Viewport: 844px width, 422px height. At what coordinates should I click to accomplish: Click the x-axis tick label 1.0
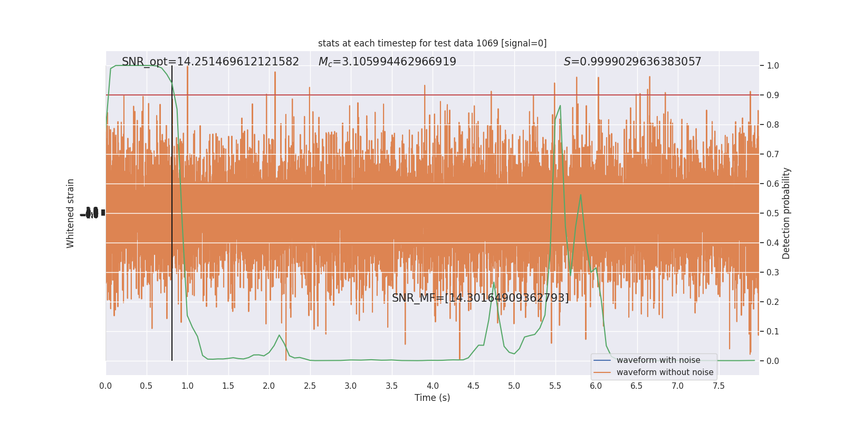(x=187, y=386)
